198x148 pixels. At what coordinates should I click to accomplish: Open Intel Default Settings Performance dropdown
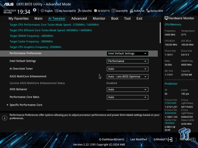tap(127, 61)
